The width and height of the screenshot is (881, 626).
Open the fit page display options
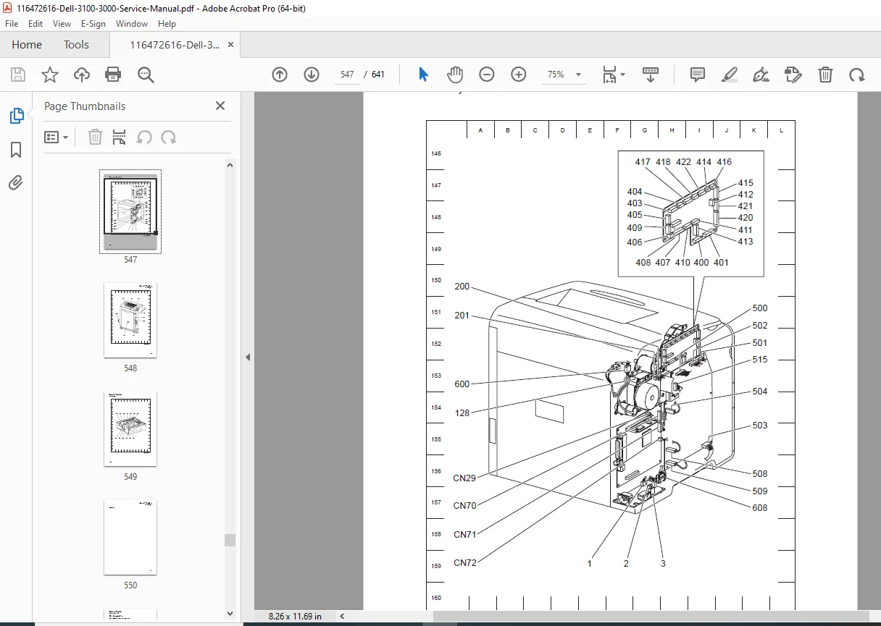[614, 75]
